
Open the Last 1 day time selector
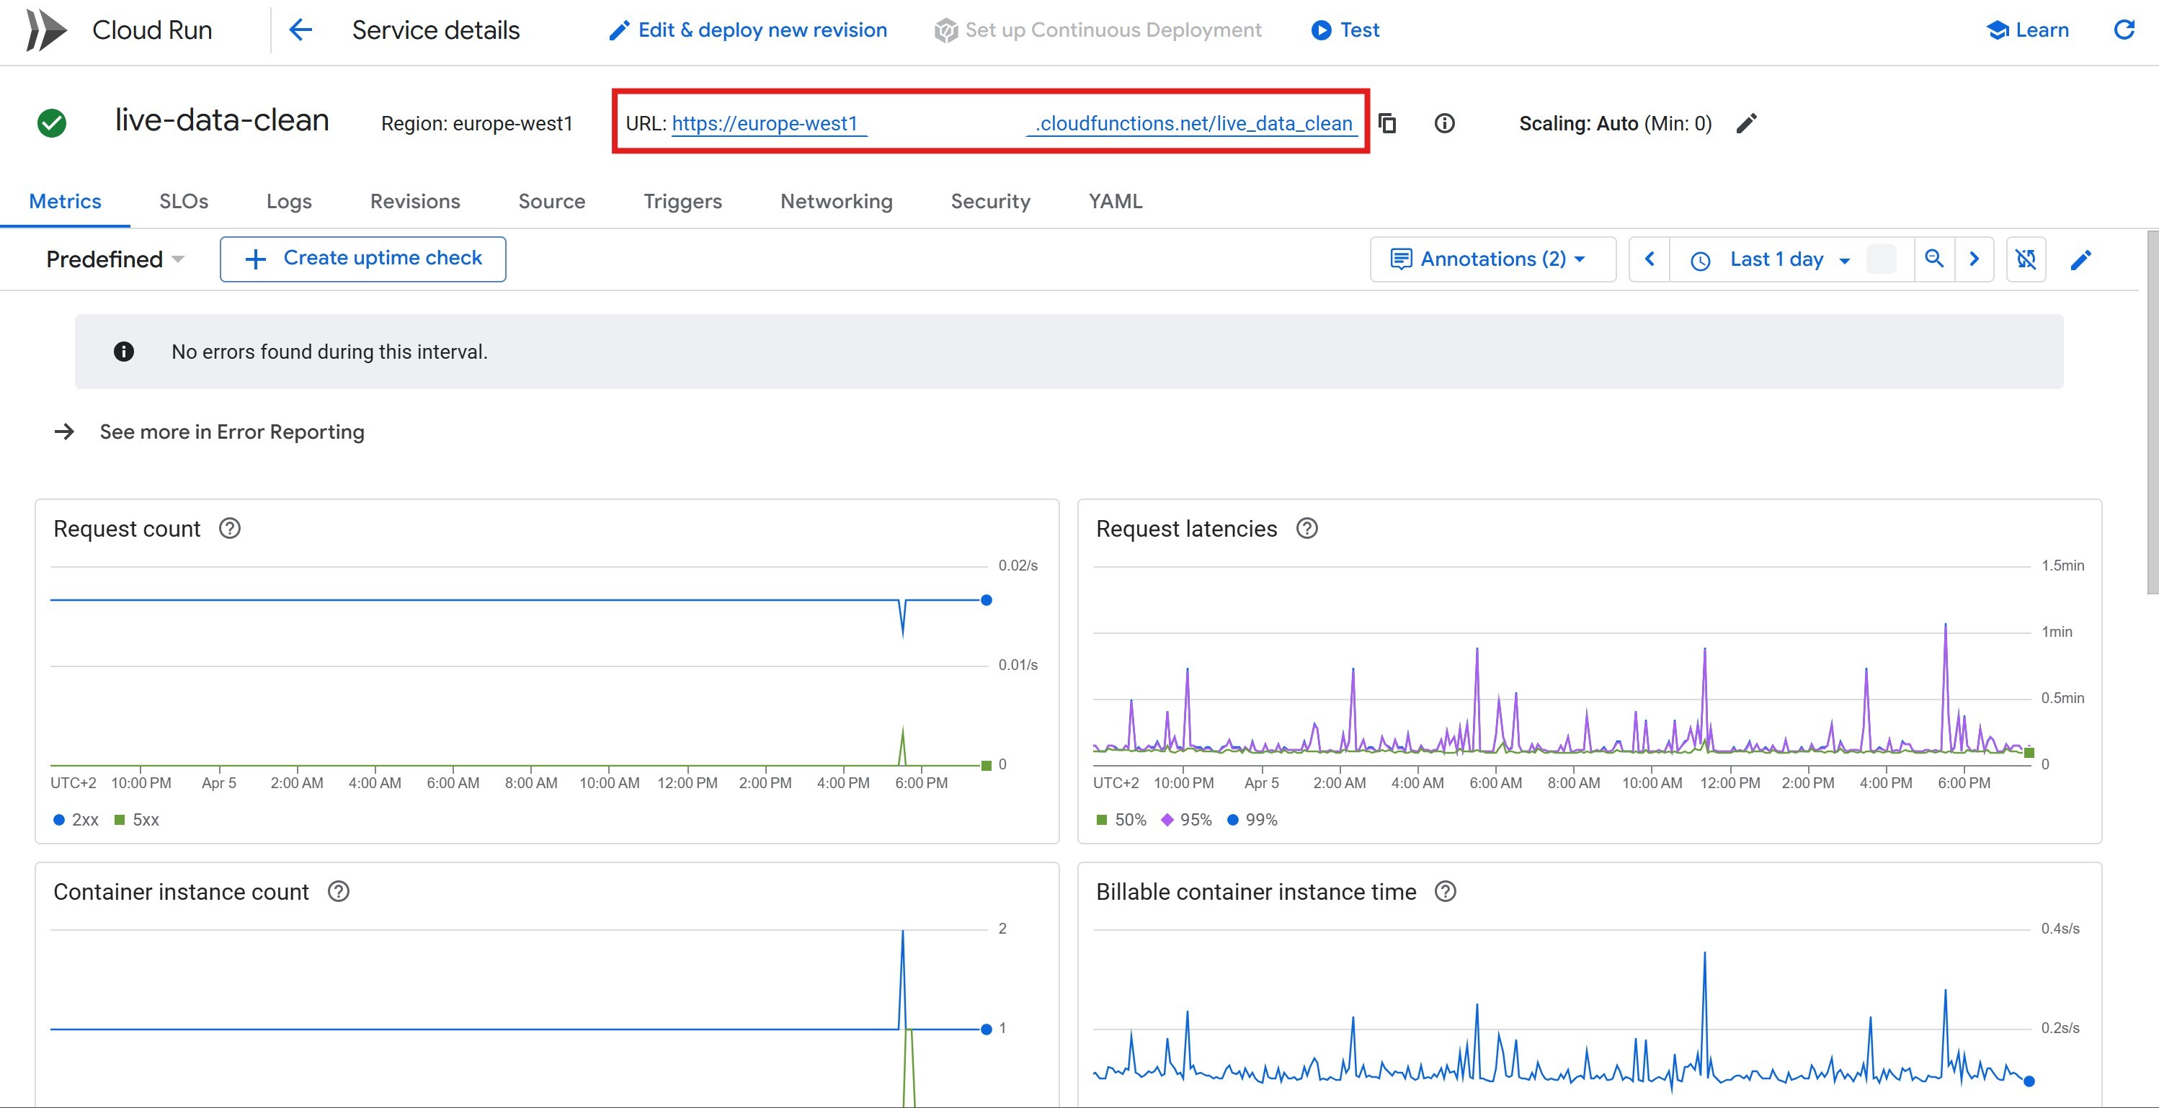(x=1776, y=259)
